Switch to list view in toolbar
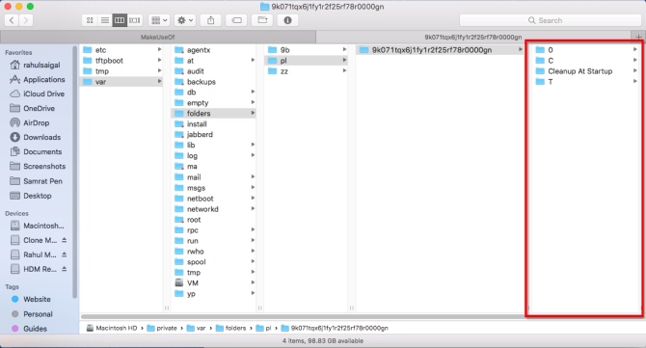The image size is (646, 348). tap(105, 20)
